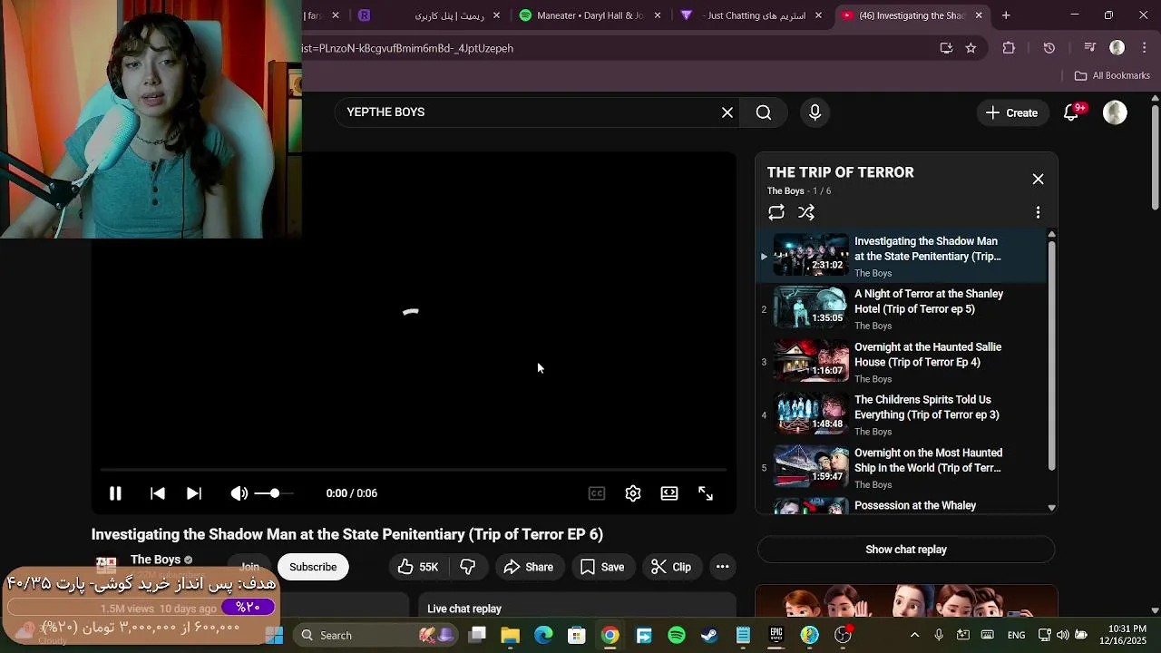The width and height of the screenshot is (1161, 653).
Task: Open Chrome extensions puzzle icon
Action: click(1009, 48)
